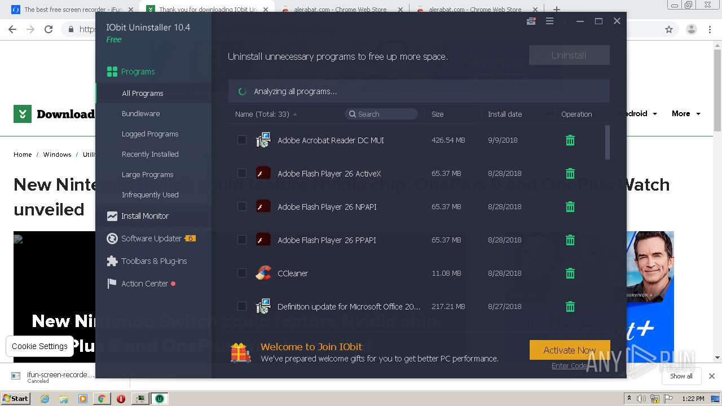Click the Uninstall button
The height and width of the screenshot is (406, 722).
tap(569, 55)
